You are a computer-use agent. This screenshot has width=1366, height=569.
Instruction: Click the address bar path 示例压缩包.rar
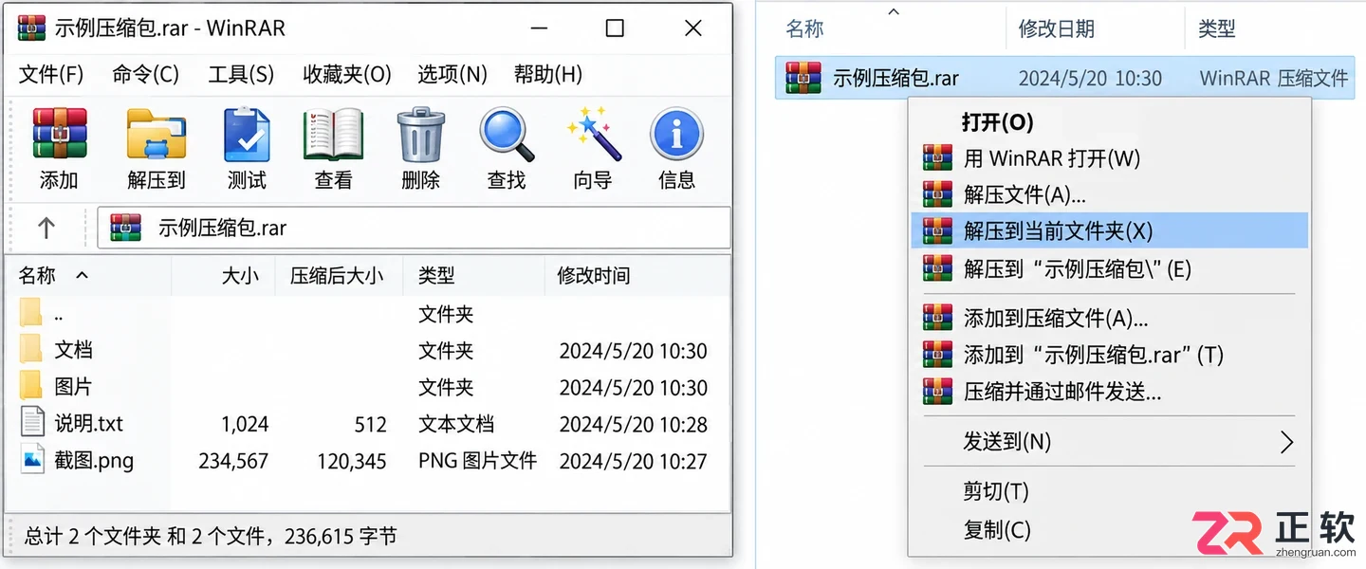pyautogui.click(x=222, y=228)
